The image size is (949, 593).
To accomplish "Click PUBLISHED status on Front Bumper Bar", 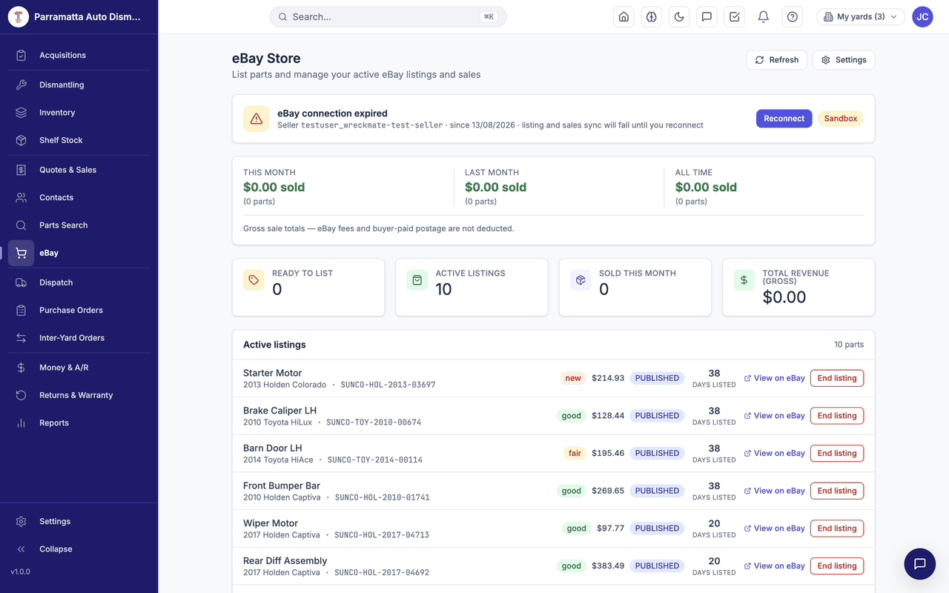I will [x=657, y=491].
